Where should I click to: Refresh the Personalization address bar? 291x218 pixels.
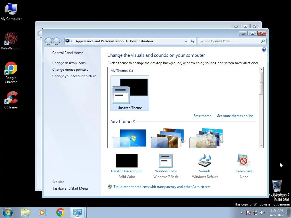[192, 41]
